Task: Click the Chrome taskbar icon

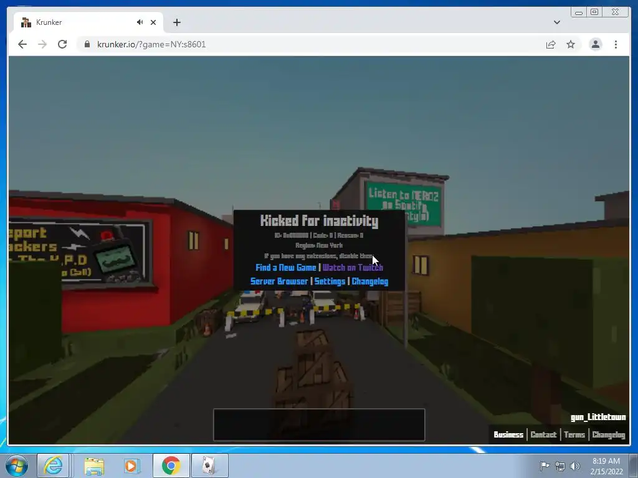Action: (x=171, y=466)
